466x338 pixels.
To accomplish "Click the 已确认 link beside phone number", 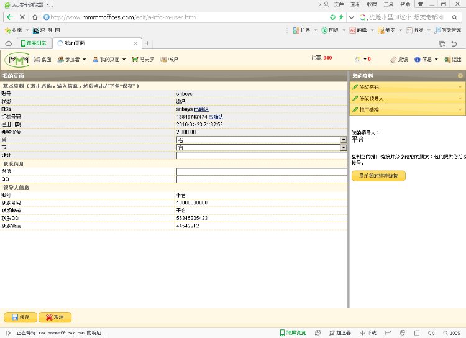I will [x=216, y=117].
